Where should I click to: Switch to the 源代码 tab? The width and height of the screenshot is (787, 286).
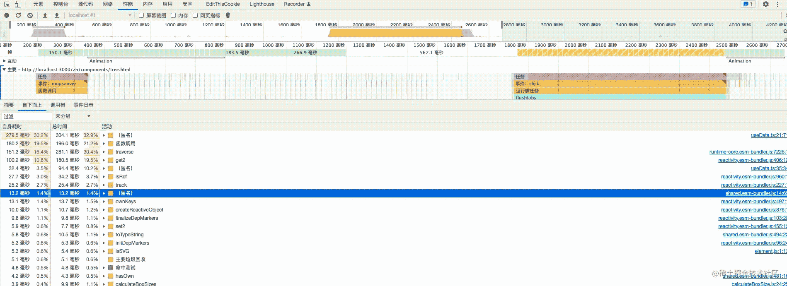85,4
